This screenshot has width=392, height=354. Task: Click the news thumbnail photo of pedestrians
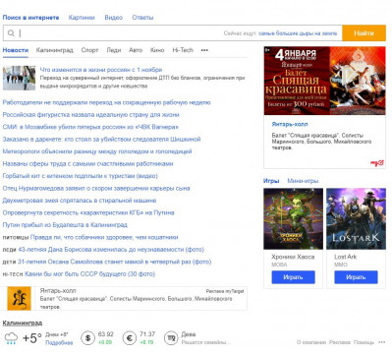(19, 78)
